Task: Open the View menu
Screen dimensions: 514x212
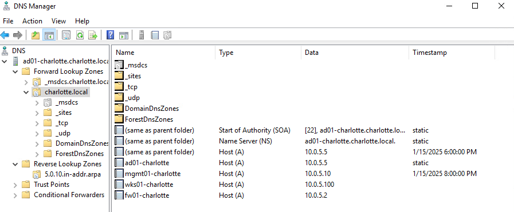Action: click(x=58, y=21)
